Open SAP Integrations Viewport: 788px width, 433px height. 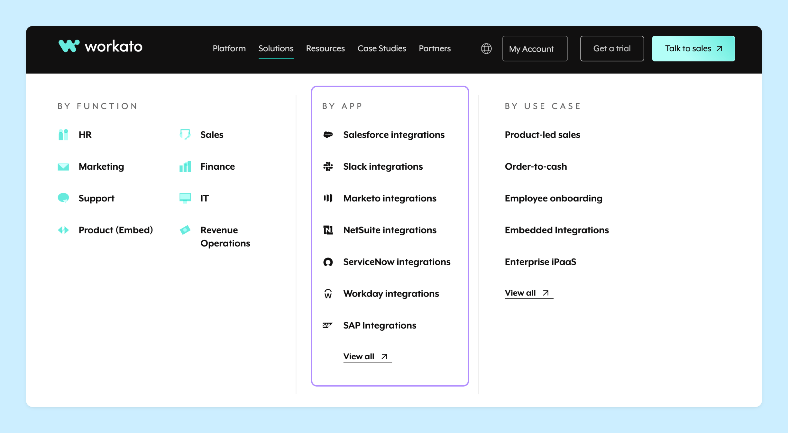pyautogui.click(x=380, y=325)
